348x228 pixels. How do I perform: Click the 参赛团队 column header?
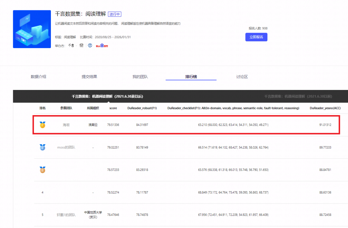click(x=66, y=108)
